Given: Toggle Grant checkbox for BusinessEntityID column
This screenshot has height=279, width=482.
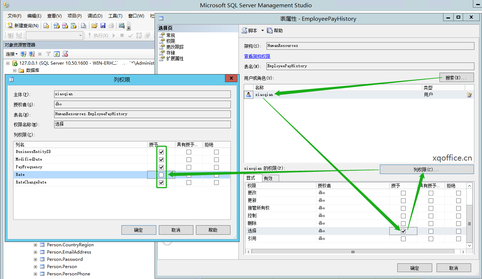Looking at the screenshot, I should (x=161, y=152).
